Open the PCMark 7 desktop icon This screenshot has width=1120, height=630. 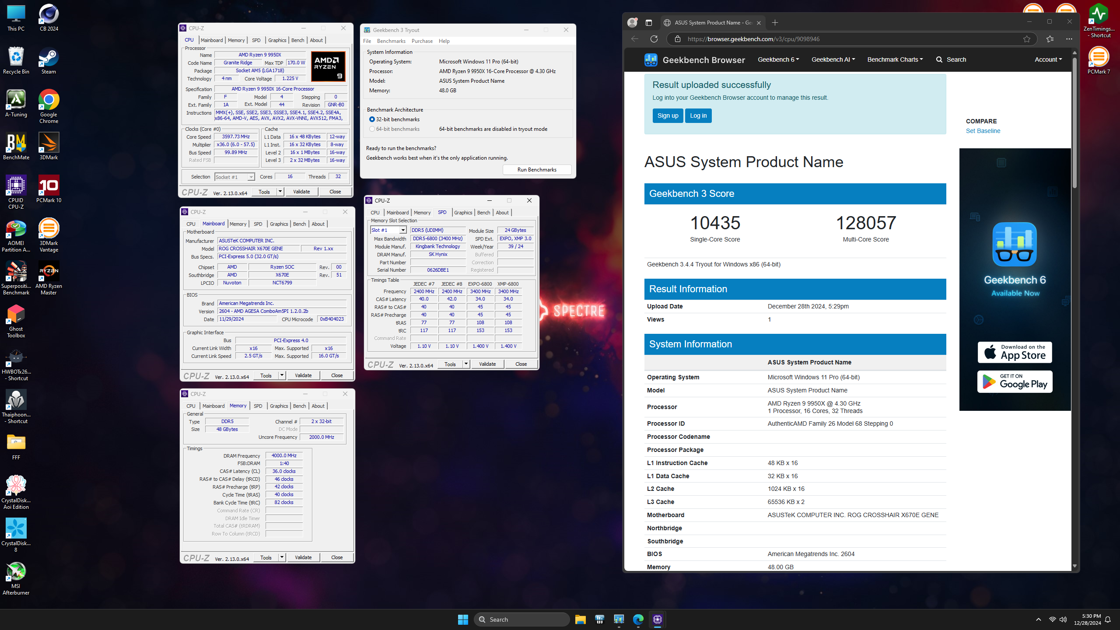[1099, 60]
